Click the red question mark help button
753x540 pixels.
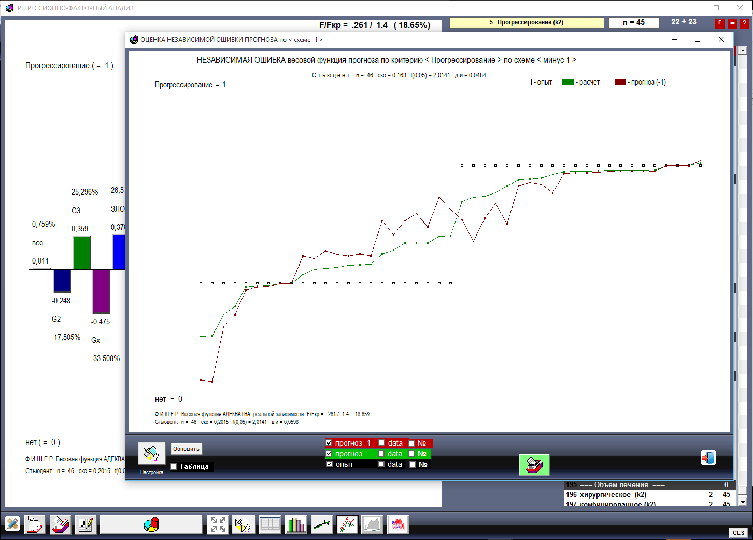click(744, 23)
